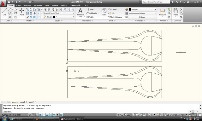
Task: Choose the Circle tool in Draw panel
Action: point(10,13)
